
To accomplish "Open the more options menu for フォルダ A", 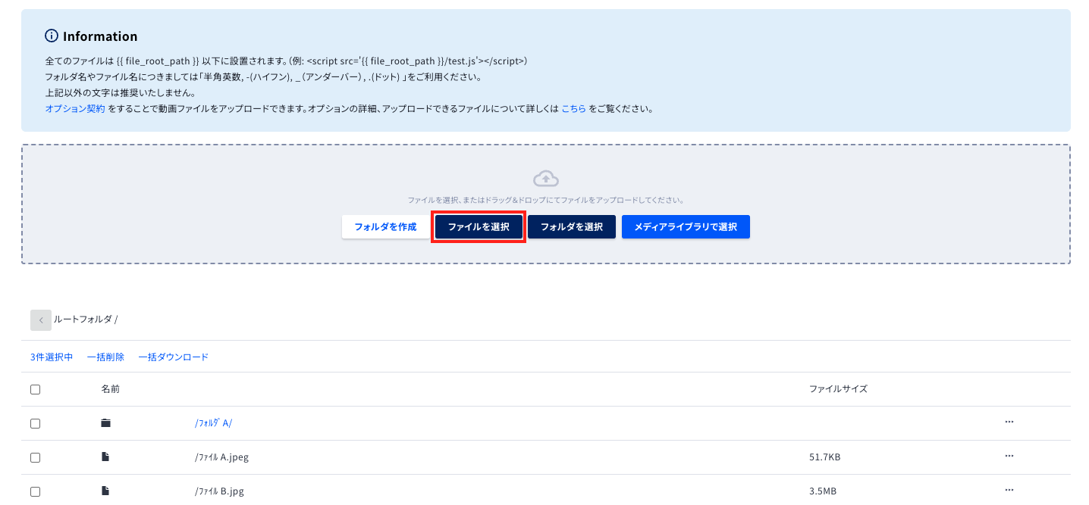I will coord(1009,422).
